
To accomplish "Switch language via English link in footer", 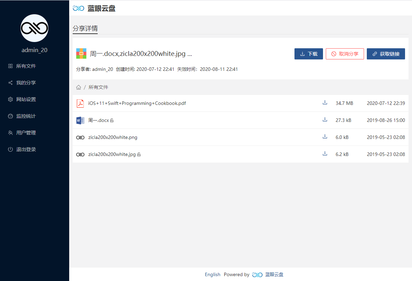I will (x=212, y=274).
